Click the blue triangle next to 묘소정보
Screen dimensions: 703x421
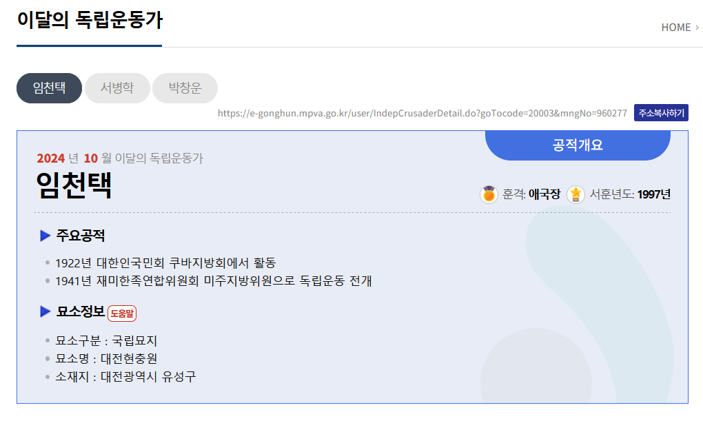pos(45,312)
